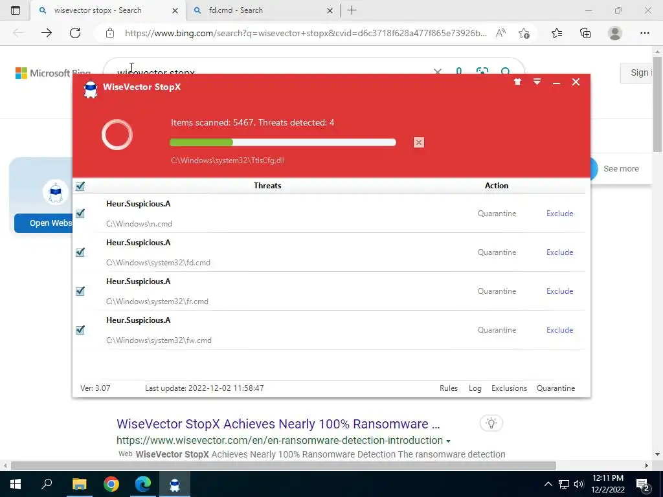This screenshot has width=663, height=497.
Task: Click the Ver: 3.07 version label
Action: click(95, 388)
